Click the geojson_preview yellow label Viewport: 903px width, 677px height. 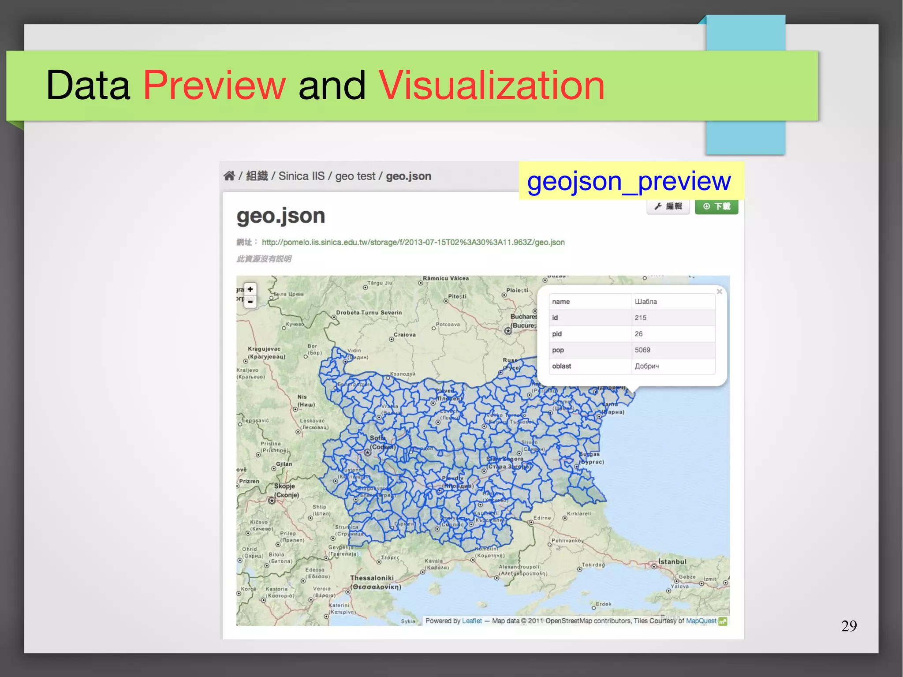[631, 181]
